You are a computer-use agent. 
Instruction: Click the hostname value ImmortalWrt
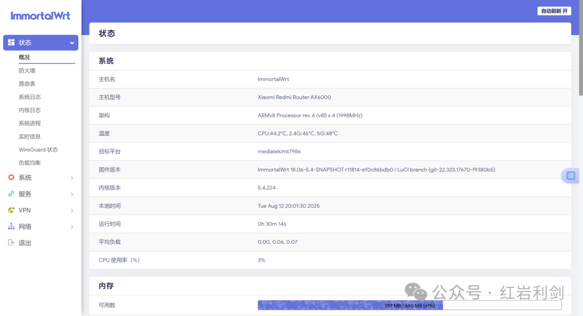[273, 79]
